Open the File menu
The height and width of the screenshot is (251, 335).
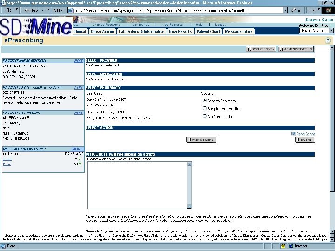pyautogui.click(x=9, y=10)
